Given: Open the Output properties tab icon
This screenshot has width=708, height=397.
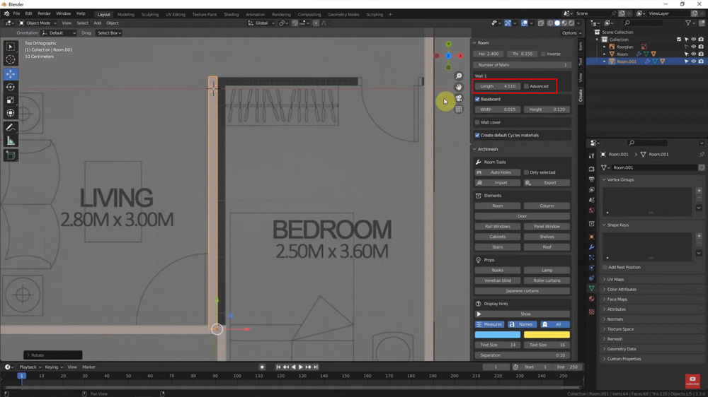Looking at the screenshot, I should pos(591,179).
